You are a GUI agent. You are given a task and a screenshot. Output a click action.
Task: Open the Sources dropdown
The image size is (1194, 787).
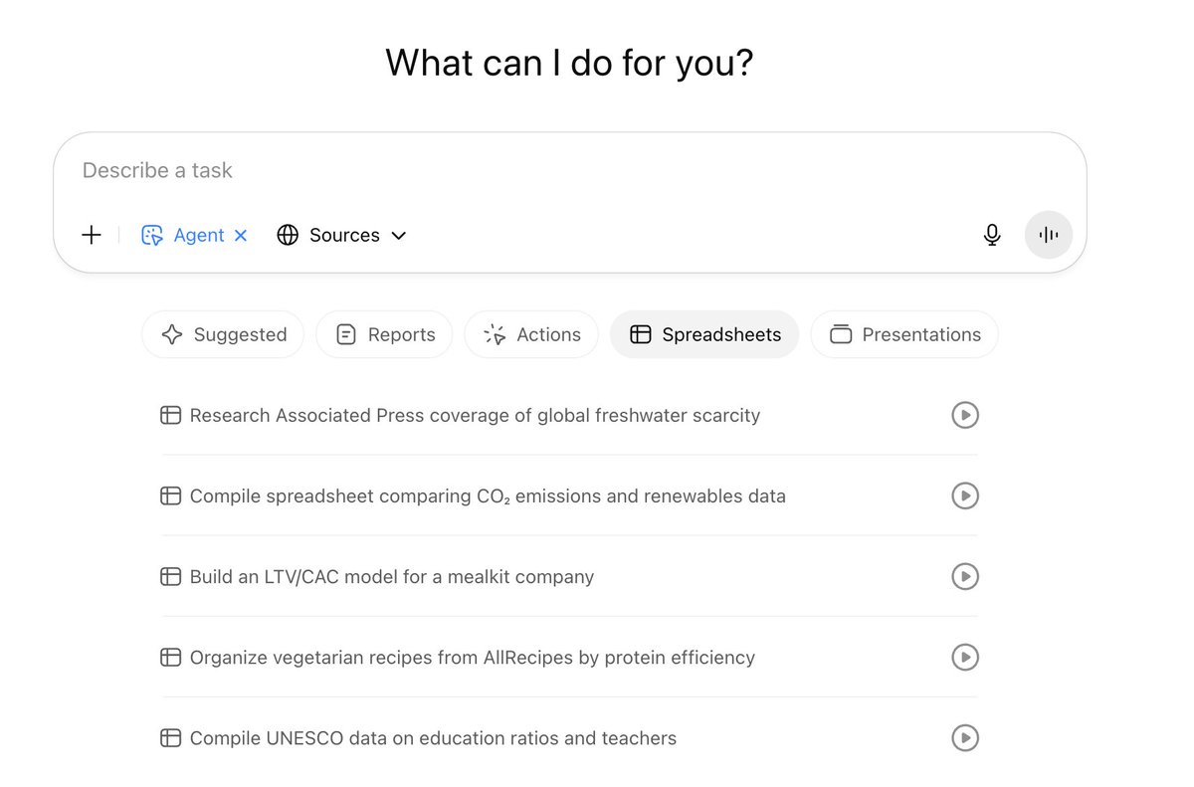point(341,235)
